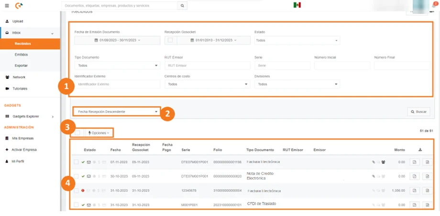Click the Buscar button

[418, 112]
